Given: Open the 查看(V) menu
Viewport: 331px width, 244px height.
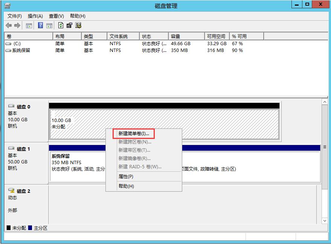Looking at the screenshot, I should [x=56, y=16].
